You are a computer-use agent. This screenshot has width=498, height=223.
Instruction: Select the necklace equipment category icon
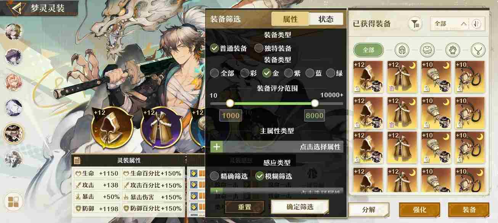tap(478, 50)
